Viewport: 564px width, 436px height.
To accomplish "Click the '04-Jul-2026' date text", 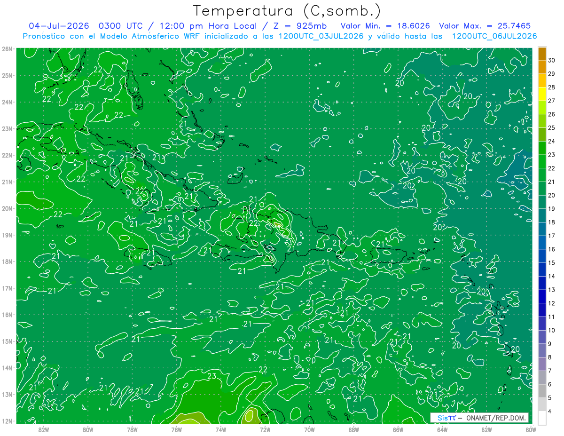I will point(59,25).
